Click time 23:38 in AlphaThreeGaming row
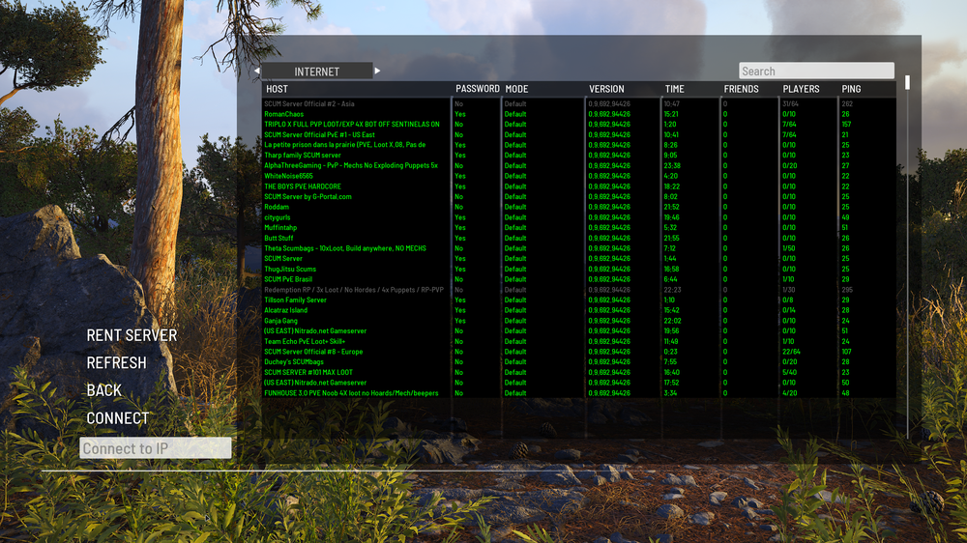The height and width of the screenshot is (543, 967). [672, 166]
